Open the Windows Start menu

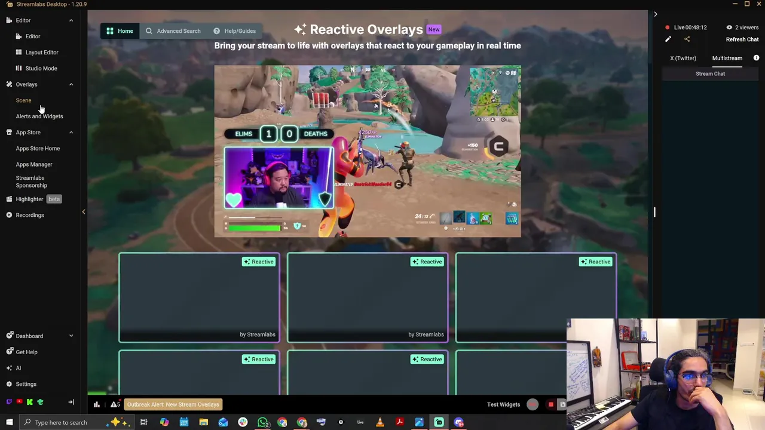[9, 422]
